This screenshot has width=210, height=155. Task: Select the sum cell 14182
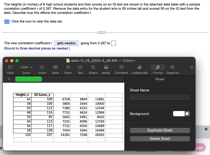click(62, 135)
